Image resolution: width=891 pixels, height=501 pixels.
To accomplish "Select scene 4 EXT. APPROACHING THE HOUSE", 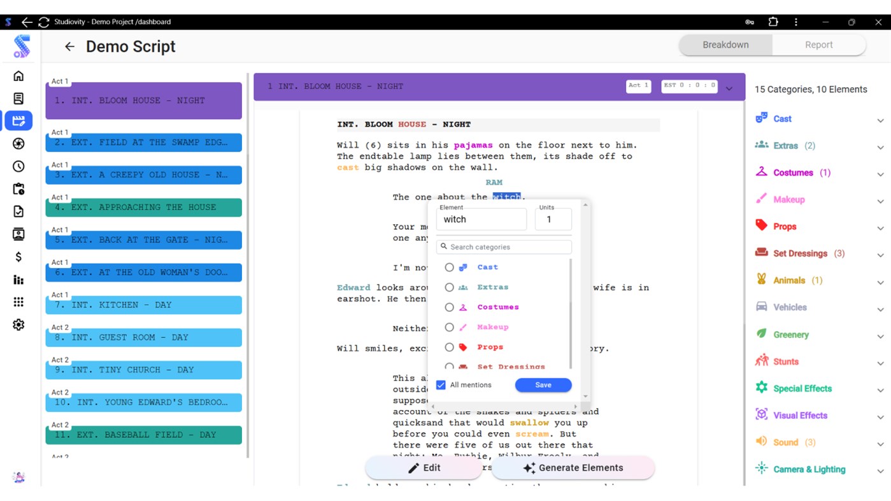I will tap(143, 207).
